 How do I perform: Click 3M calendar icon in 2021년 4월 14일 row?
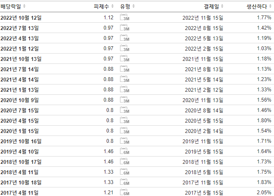click(x=125, y=79)
